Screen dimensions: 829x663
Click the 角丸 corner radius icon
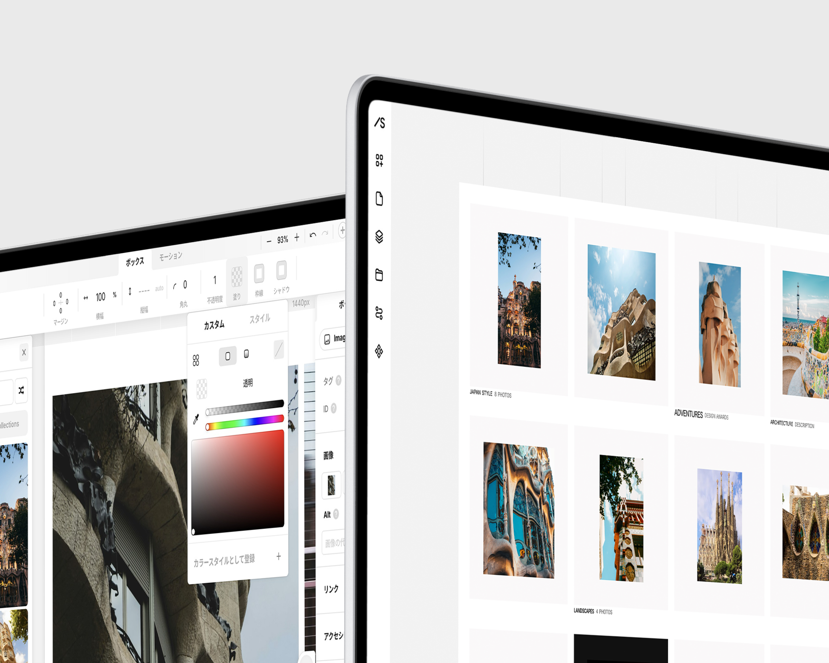pyautogui.click(x=175, y=286)
